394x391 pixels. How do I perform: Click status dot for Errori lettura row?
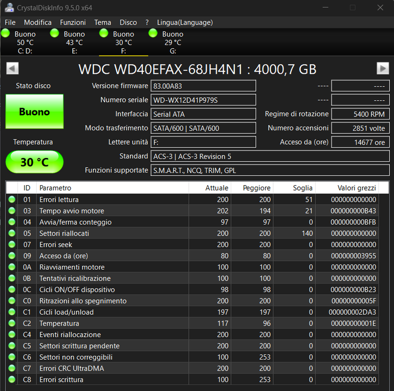(x=12, y=199)
